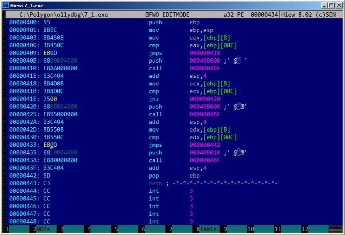345x235 pixels.
Task: Click mov ecx,[ebp][8] operand
Action: 210,83
